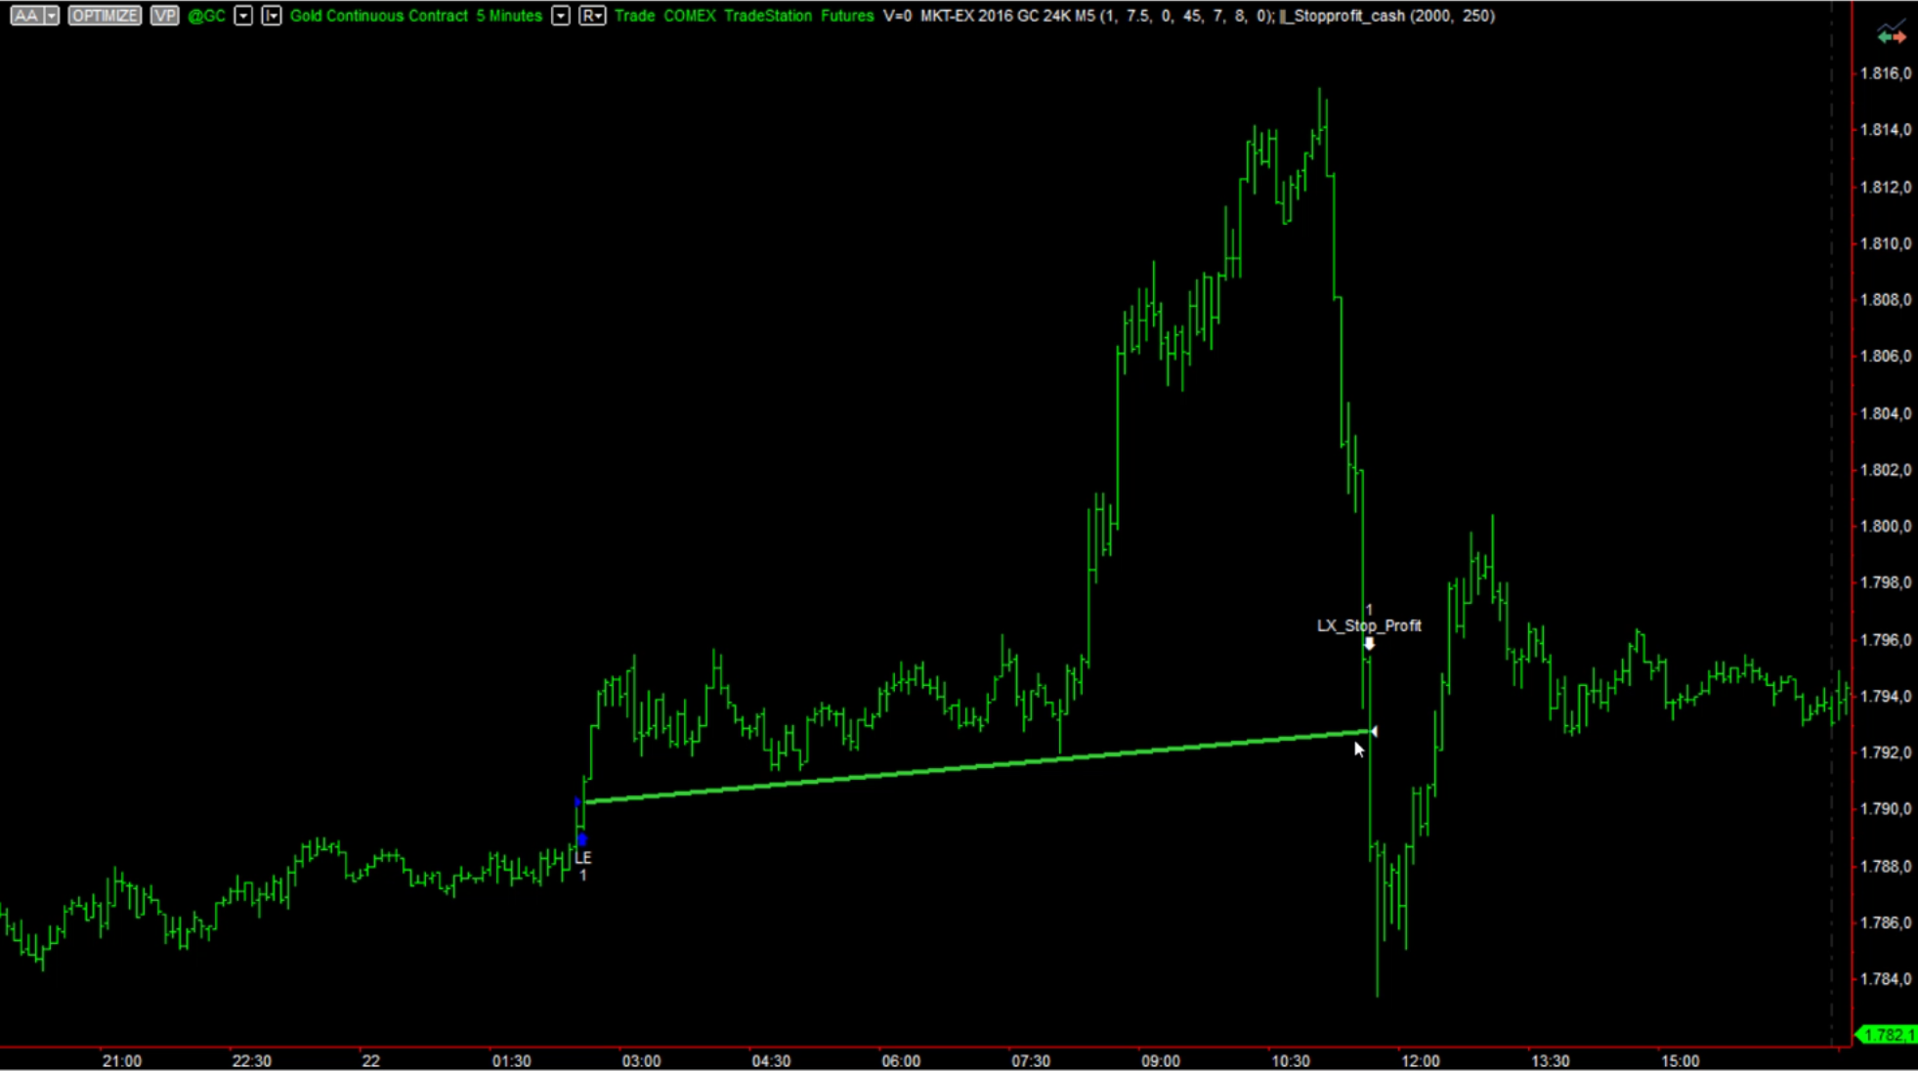Click the @GC symbol label
1918x1071 pixels.
pyautogui.click(x=206, y=16)
